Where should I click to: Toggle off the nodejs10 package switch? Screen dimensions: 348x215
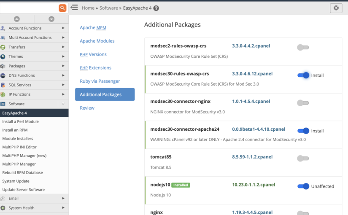303,186
